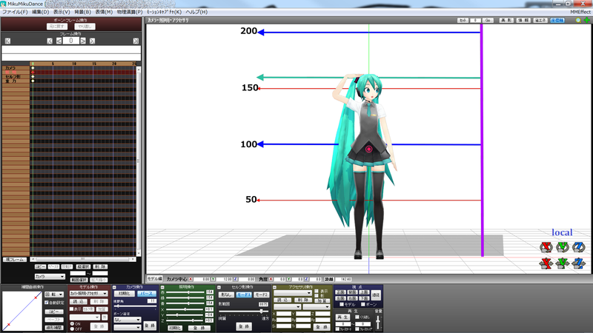Step forward one frame

83,41
